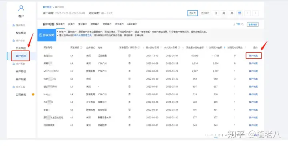This screenshot has height=146, width=288.
Task: Open 客户档案 for the 518 row
Action: [253, 94]
